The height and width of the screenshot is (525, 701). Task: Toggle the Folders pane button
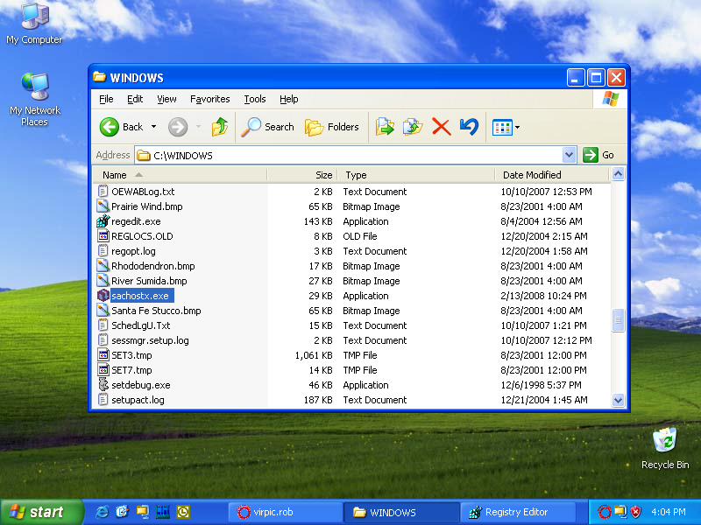click(332, 127)
